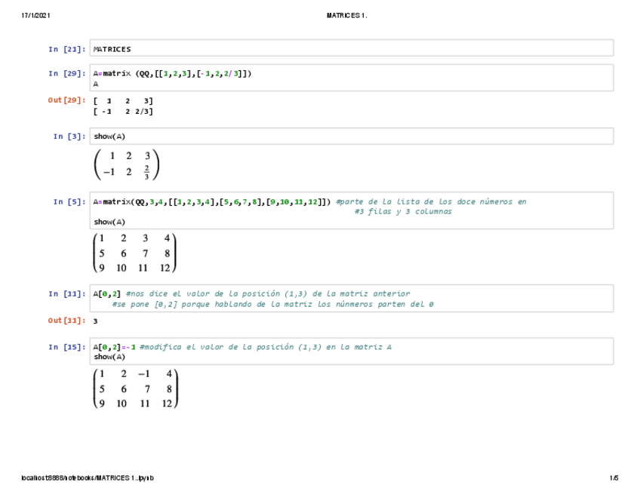Viewport: 640px width, 494px height.
Task: Click the rendered matrix output below In [5]
Action: pos(134,253)
